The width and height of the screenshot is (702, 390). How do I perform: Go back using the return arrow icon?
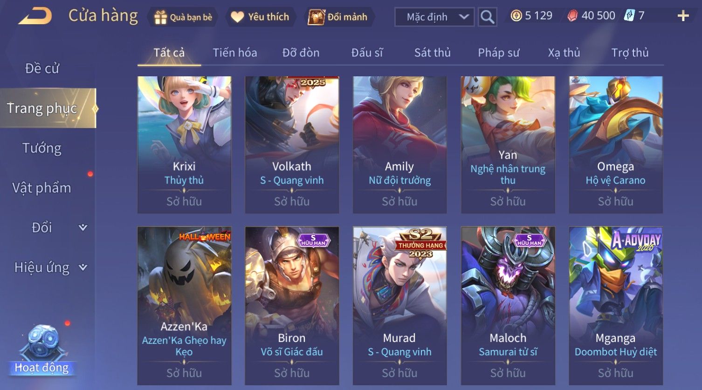click(34, 16)
